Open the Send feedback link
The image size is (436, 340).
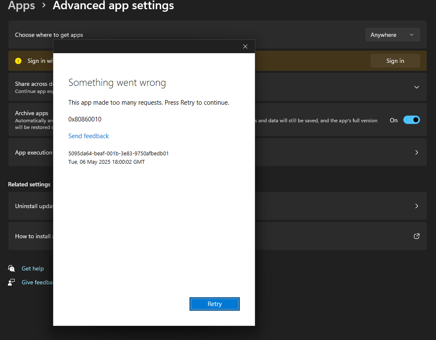pyautogui.click(x=88, y=136)
